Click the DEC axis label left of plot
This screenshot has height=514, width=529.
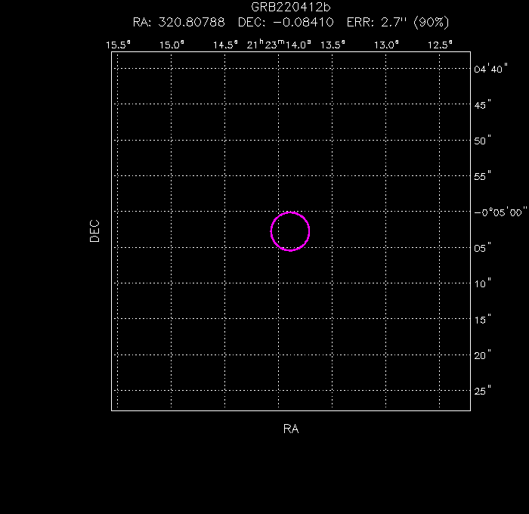coord(94,231)
